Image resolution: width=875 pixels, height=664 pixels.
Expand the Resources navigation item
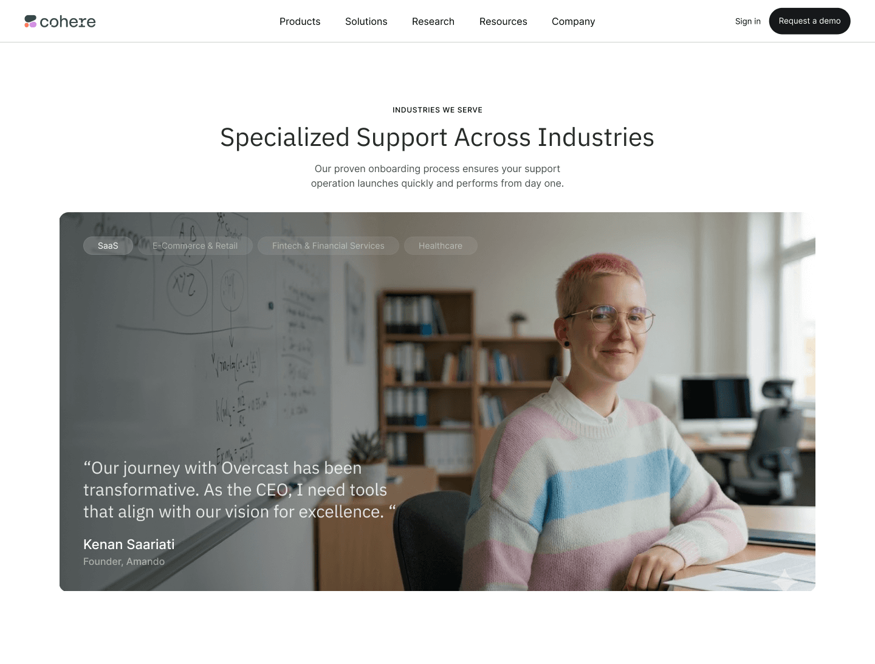point(503,21)
